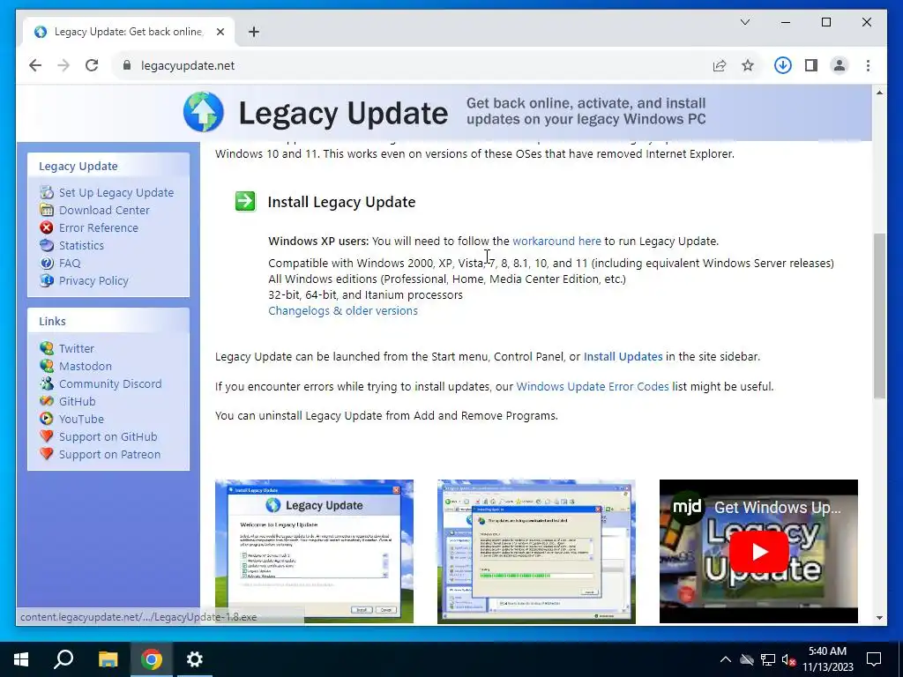Image resolution: width=903 pixels, height=677 pixels.
Task: Click the Install Legacy Update heading
Action: click(x=341, y=202)
